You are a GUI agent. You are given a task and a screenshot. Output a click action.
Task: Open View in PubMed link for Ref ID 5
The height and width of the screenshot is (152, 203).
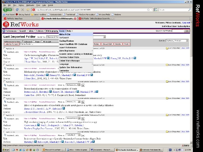point(30,52)
